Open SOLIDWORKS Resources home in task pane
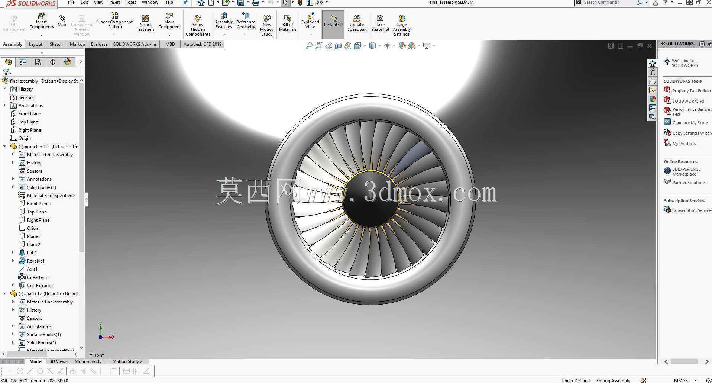 pos(653,63)
